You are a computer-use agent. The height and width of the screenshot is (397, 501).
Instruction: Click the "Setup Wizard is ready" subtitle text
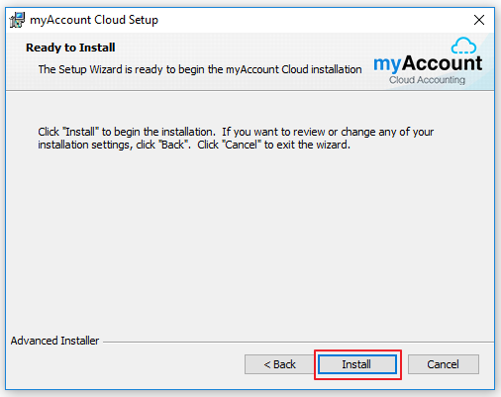pos(200,69)
